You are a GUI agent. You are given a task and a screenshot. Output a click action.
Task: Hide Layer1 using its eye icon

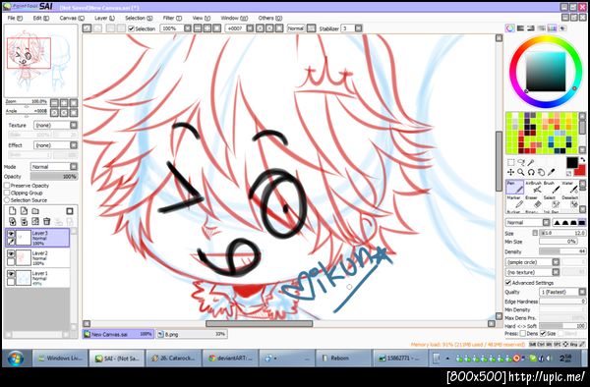point(11,274)
